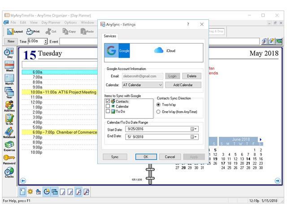287x215 pixels.
Task: Select One-Way (from AnyTime) sync direction
Action: point(158,112)
